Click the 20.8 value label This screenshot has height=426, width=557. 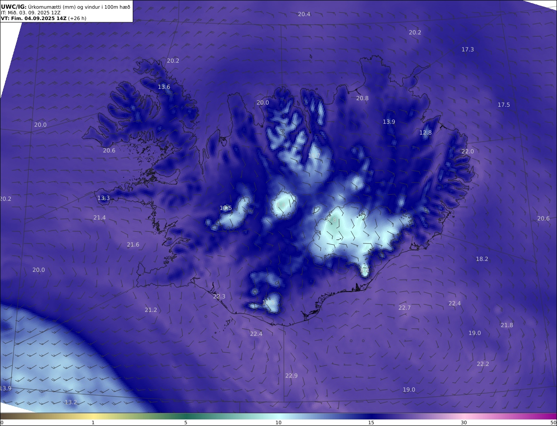point(362,98)
